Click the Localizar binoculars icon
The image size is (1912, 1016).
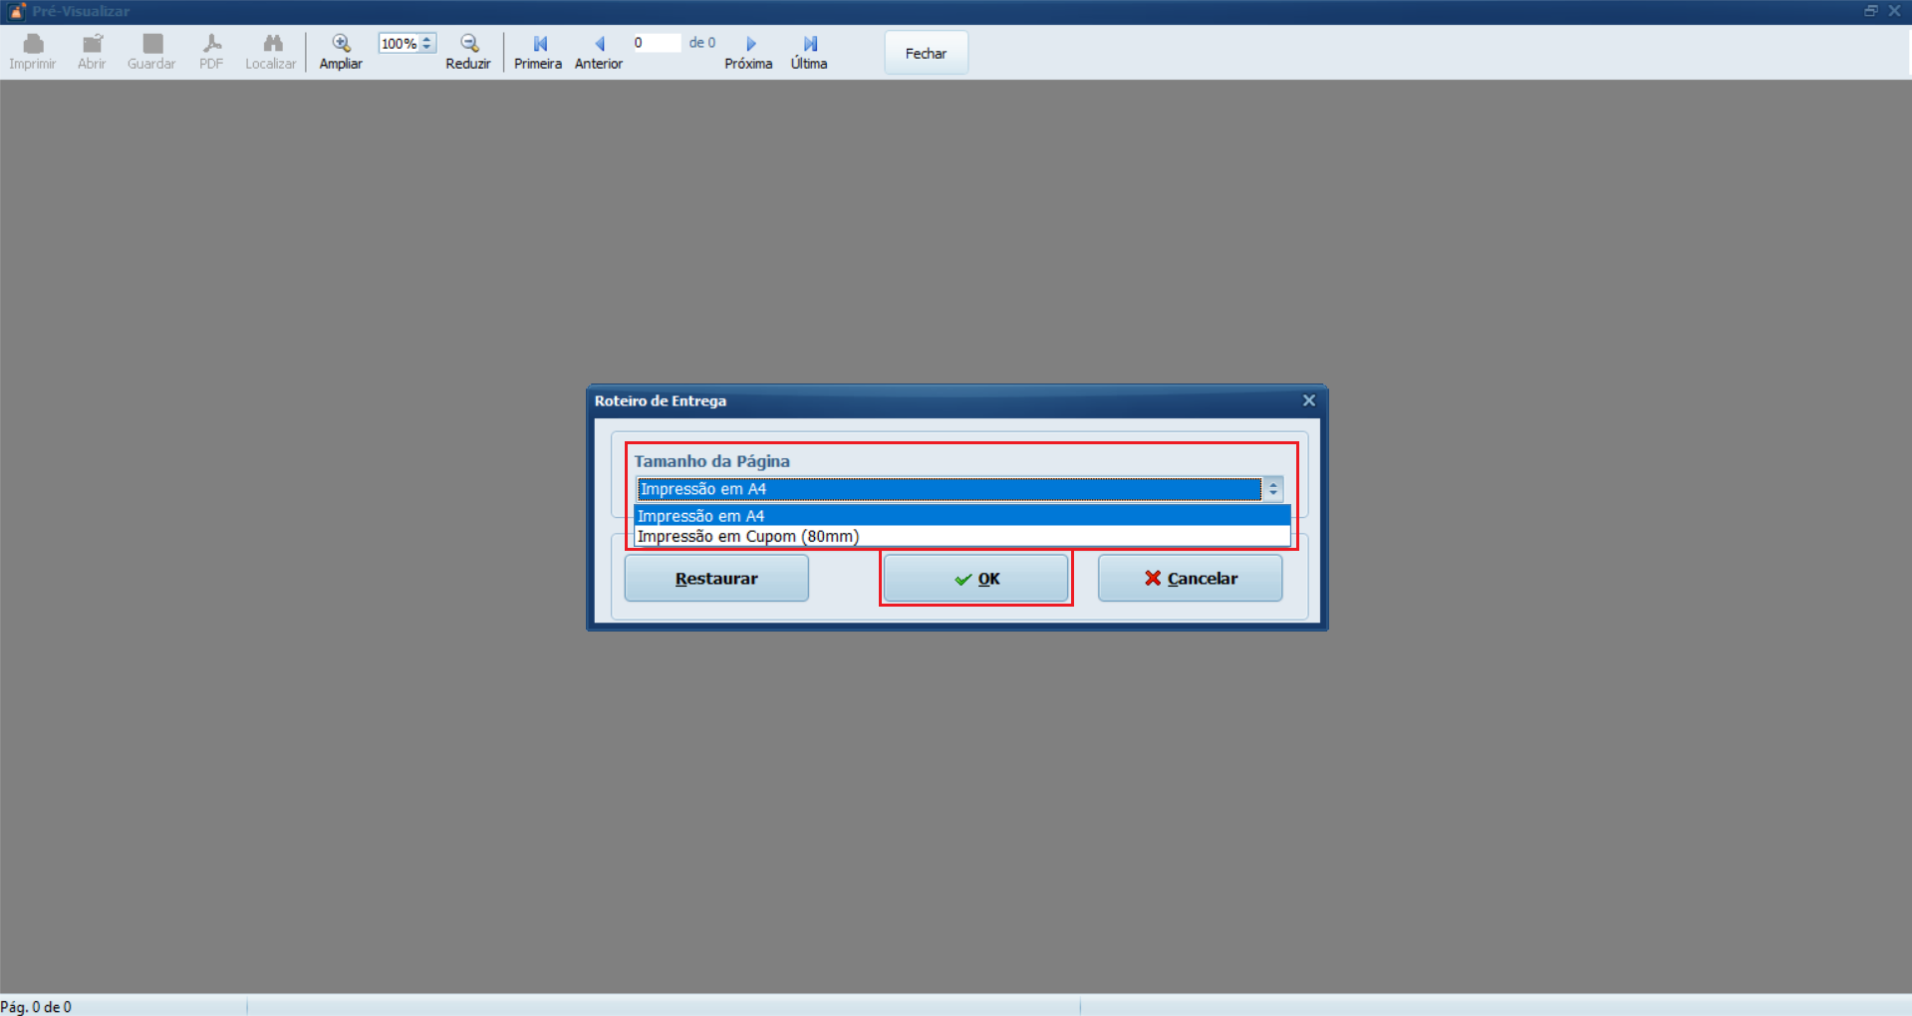click(271, 44)
